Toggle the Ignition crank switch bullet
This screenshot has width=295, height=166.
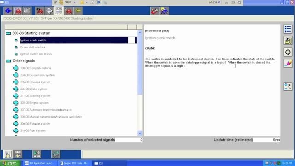point(16,40)
